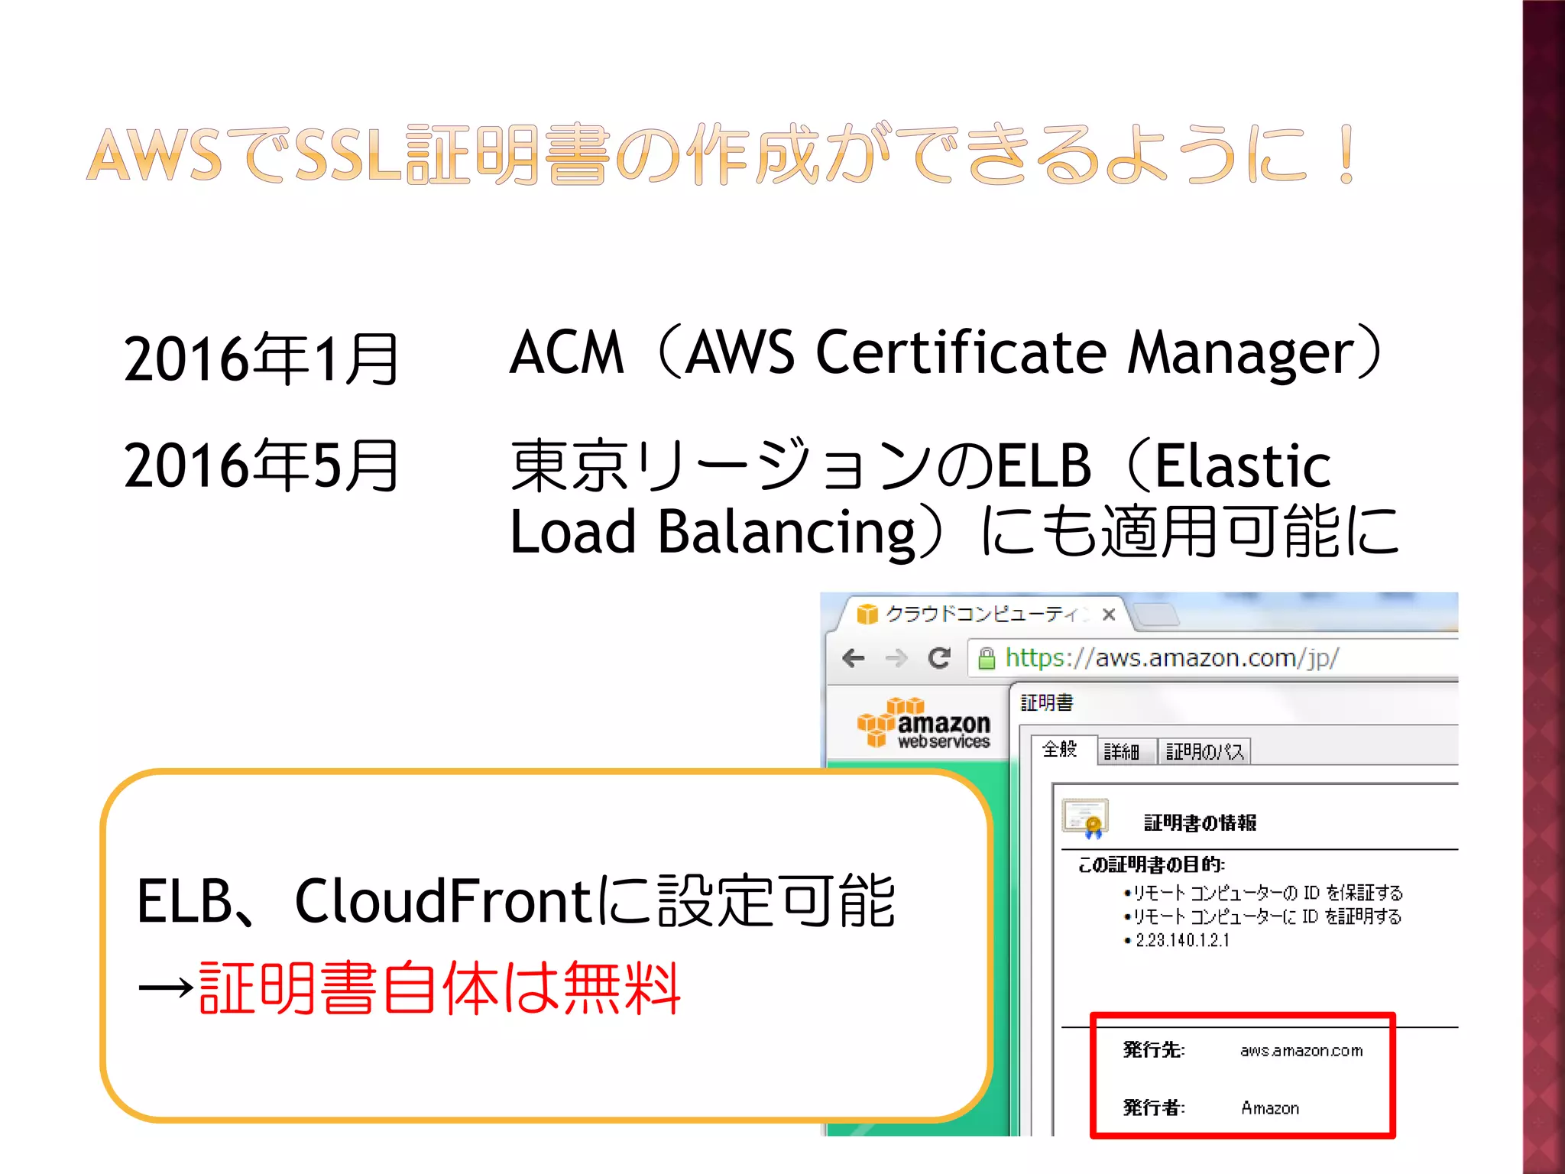The image size is (1565, 1174).
Task: Click the certificate ribbon icon
Action: click(1085, 819)
